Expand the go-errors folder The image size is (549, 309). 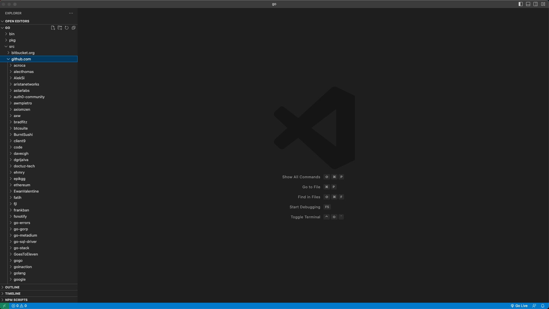(39, 223)
